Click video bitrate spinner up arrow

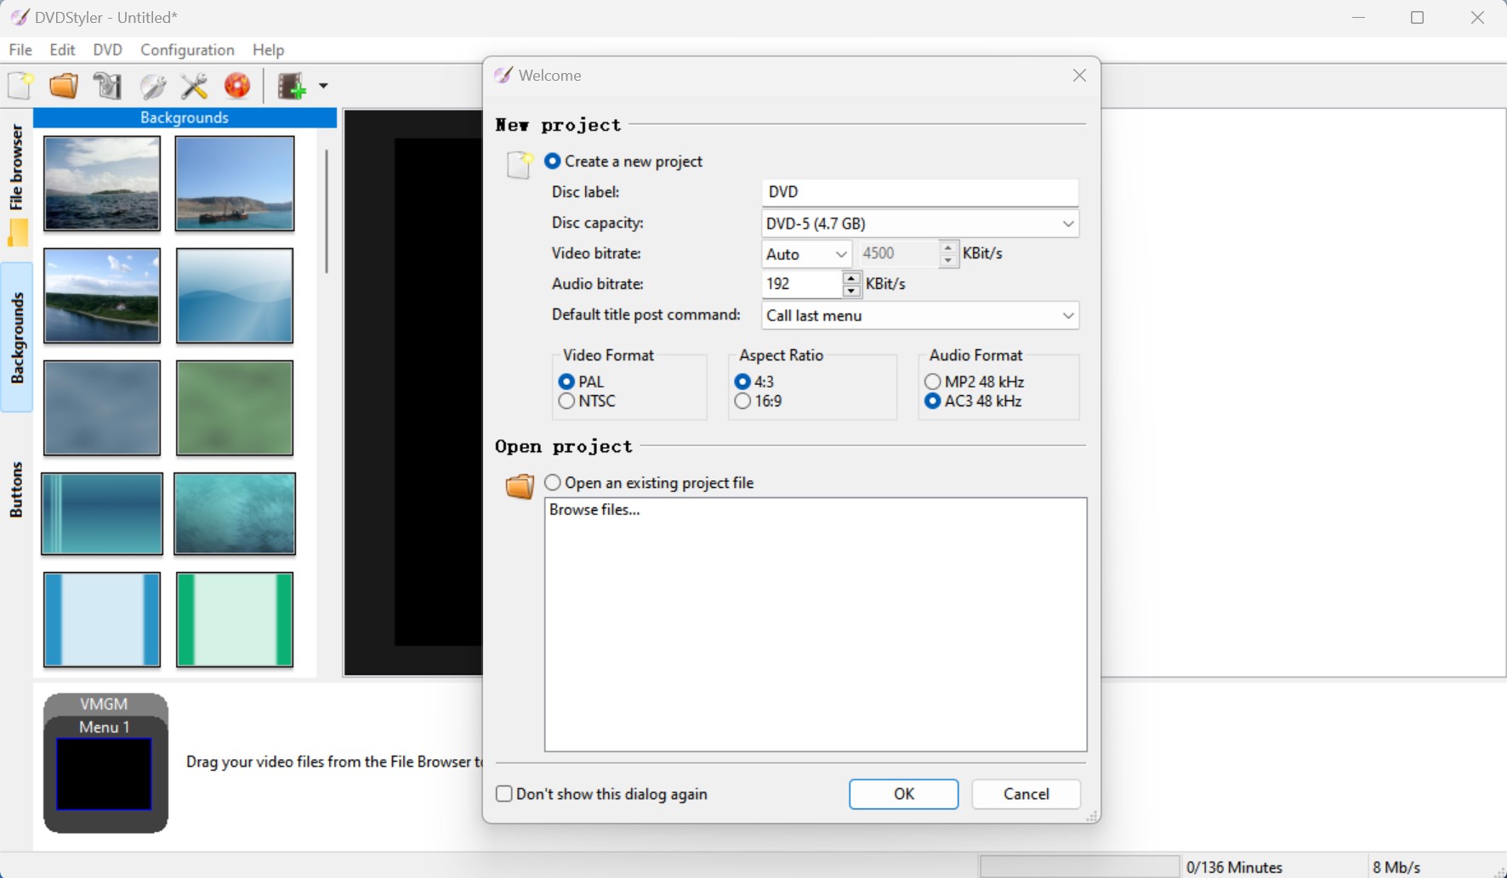point(948,247)
